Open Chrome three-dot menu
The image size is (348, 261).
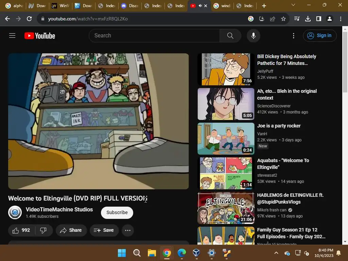click(341, 19)
